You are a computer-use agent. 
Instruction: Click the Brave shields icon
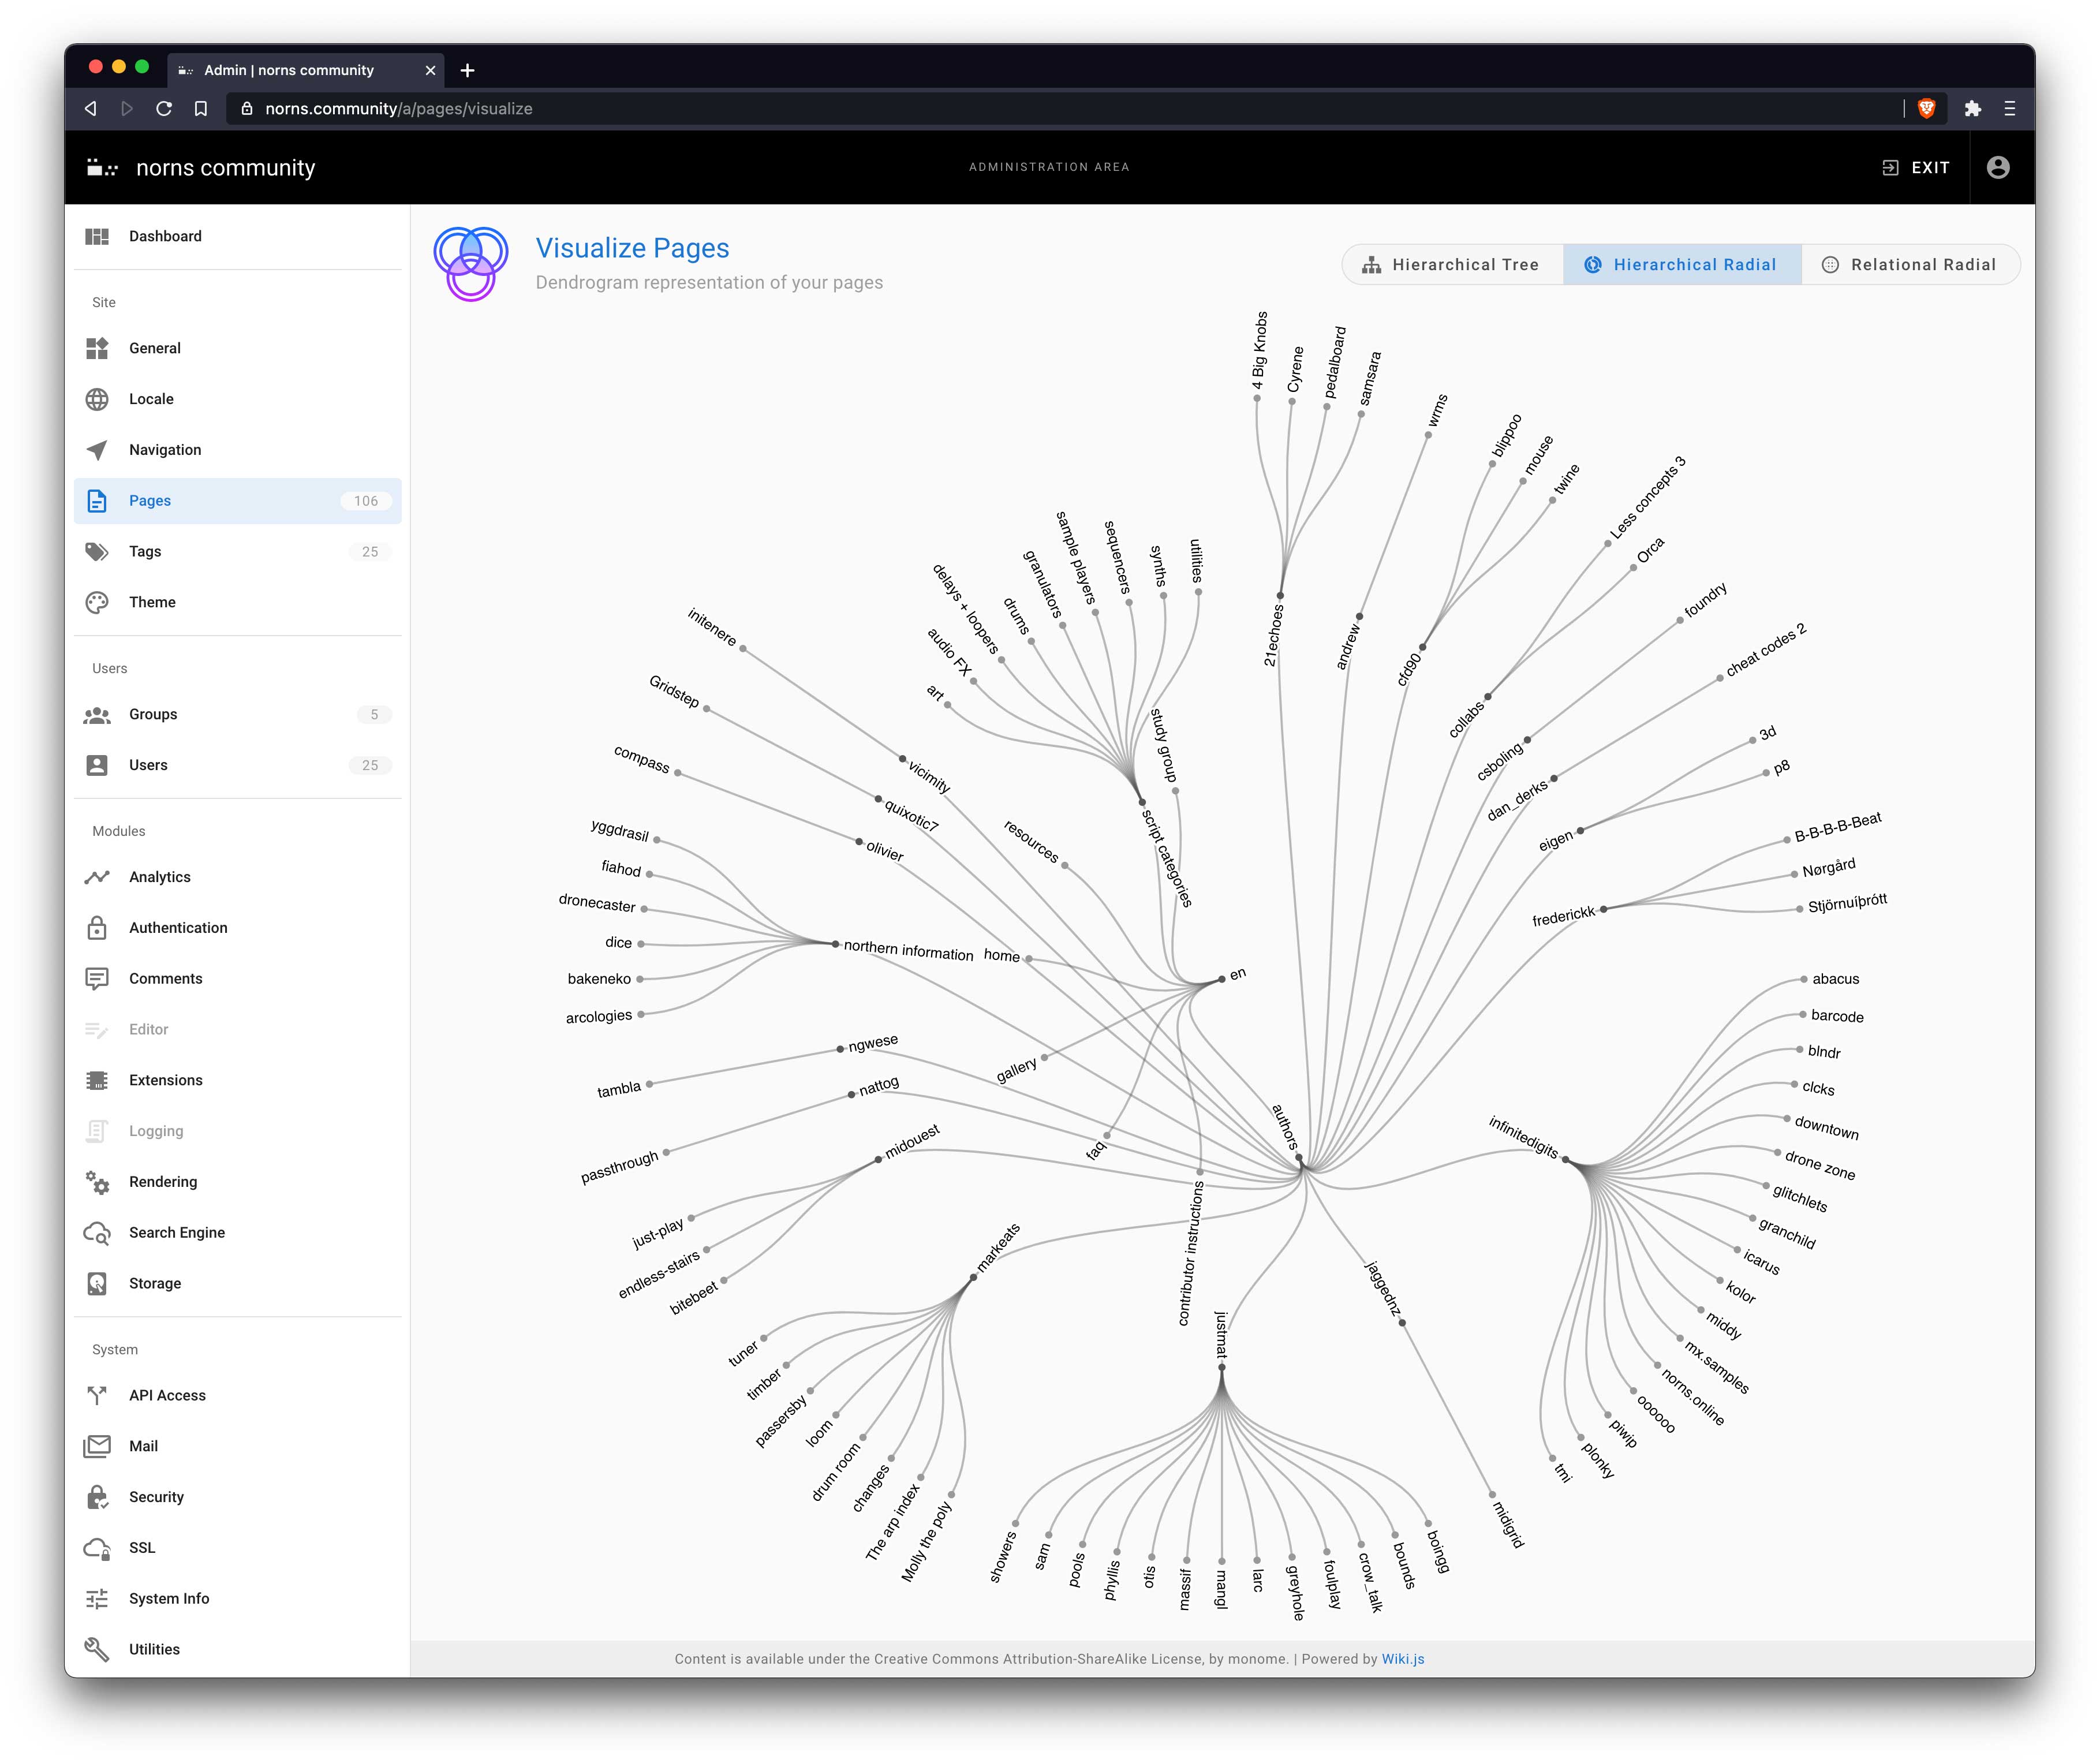(1926, 109)
